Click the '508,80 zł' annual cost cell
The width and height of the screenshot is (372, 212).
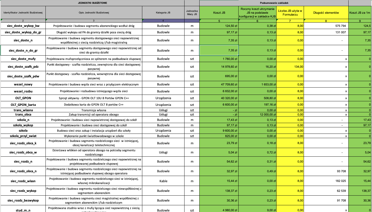(257, 98)
